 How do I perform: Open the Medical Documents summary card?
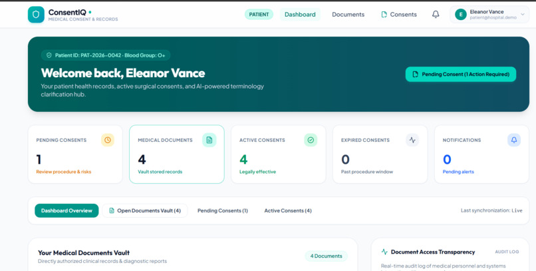pyautogui.click(x=177, y=154)
